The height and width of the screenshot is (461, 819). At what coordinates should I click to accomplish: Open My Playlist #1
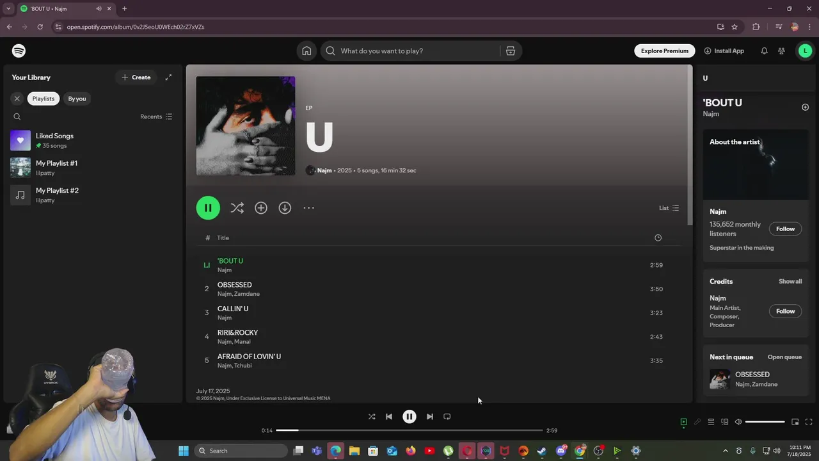click(92, 168)
